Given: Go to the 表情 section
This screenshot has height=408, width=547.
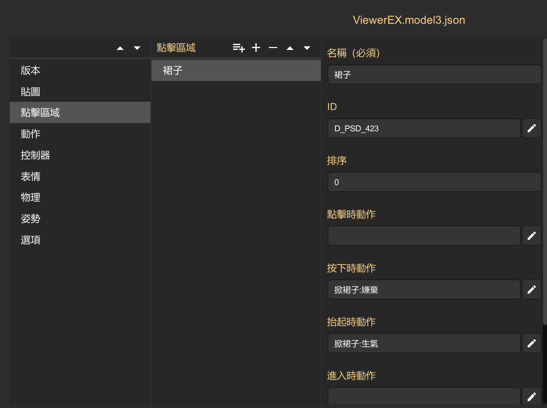Looking at the screenshot, I should click(31, 176).
